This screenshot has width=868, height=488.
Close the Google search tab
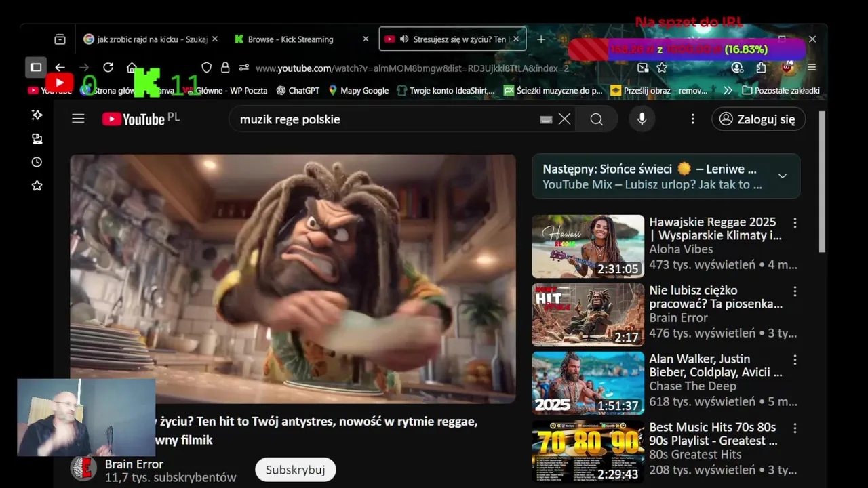pos(215,39)
